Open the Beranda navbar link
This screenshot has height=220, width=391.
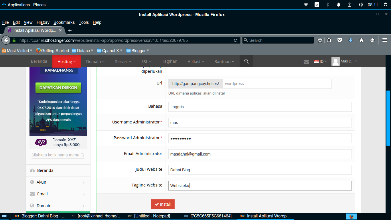pyautogui.click(x=39, y=61)
